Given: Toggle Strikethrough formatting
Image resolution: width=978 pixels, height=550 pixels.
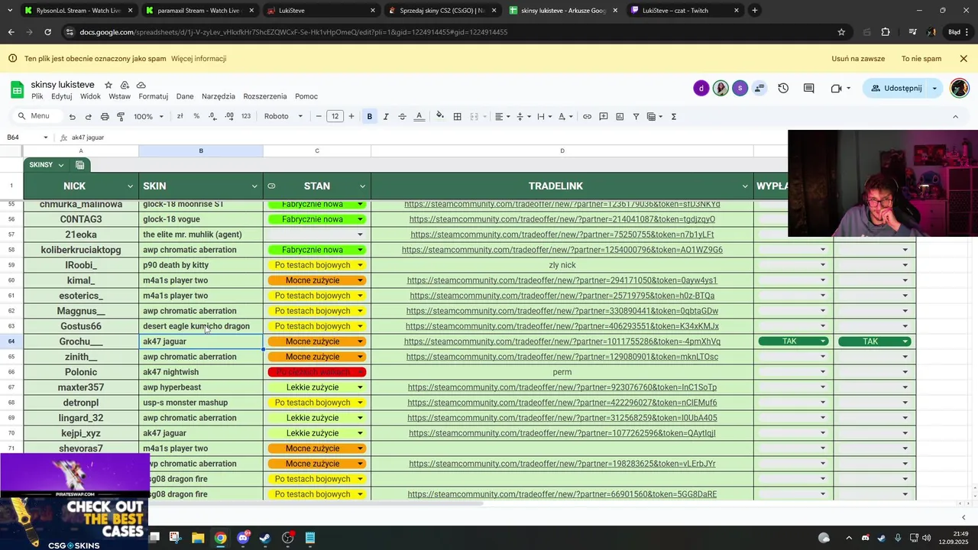Looking at the screenshot, I should pos(402,117).
